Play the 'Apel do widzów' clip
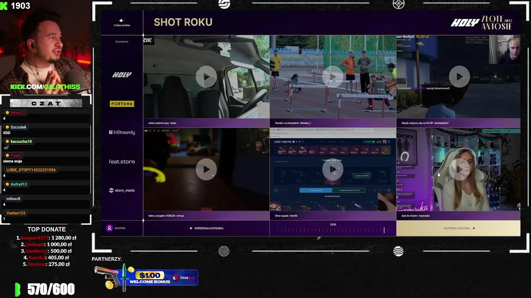531x298 pixels. 459,169
